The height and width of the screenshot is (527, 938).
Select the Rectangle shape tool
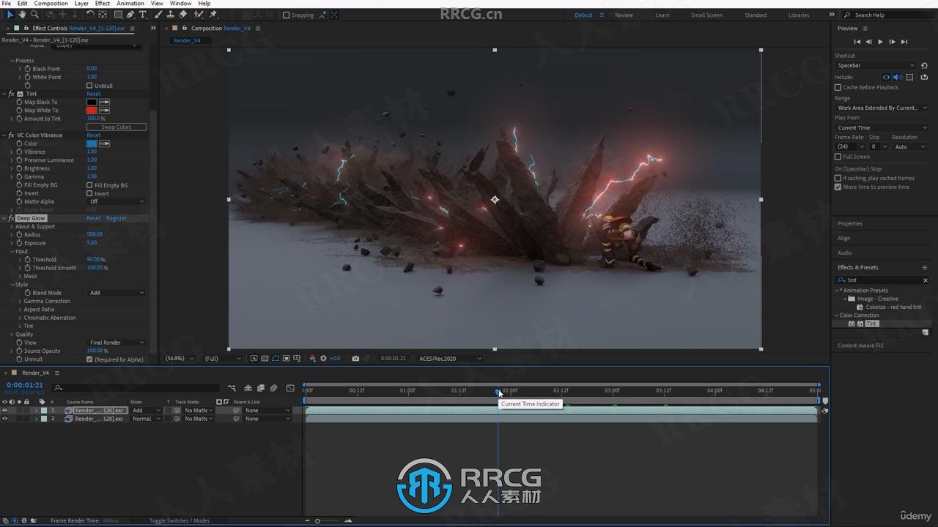(118, 15)
